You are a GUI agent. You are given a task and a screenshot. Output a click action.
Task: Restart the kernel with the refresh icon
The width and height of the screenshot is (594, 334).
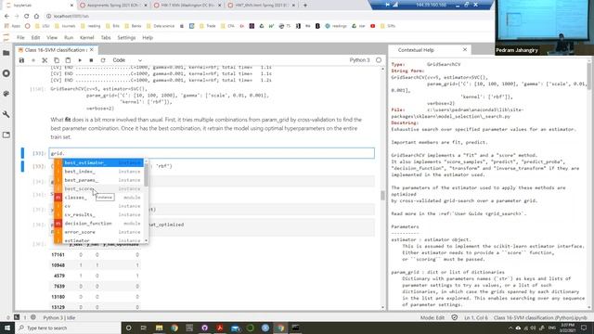point(103,60)
